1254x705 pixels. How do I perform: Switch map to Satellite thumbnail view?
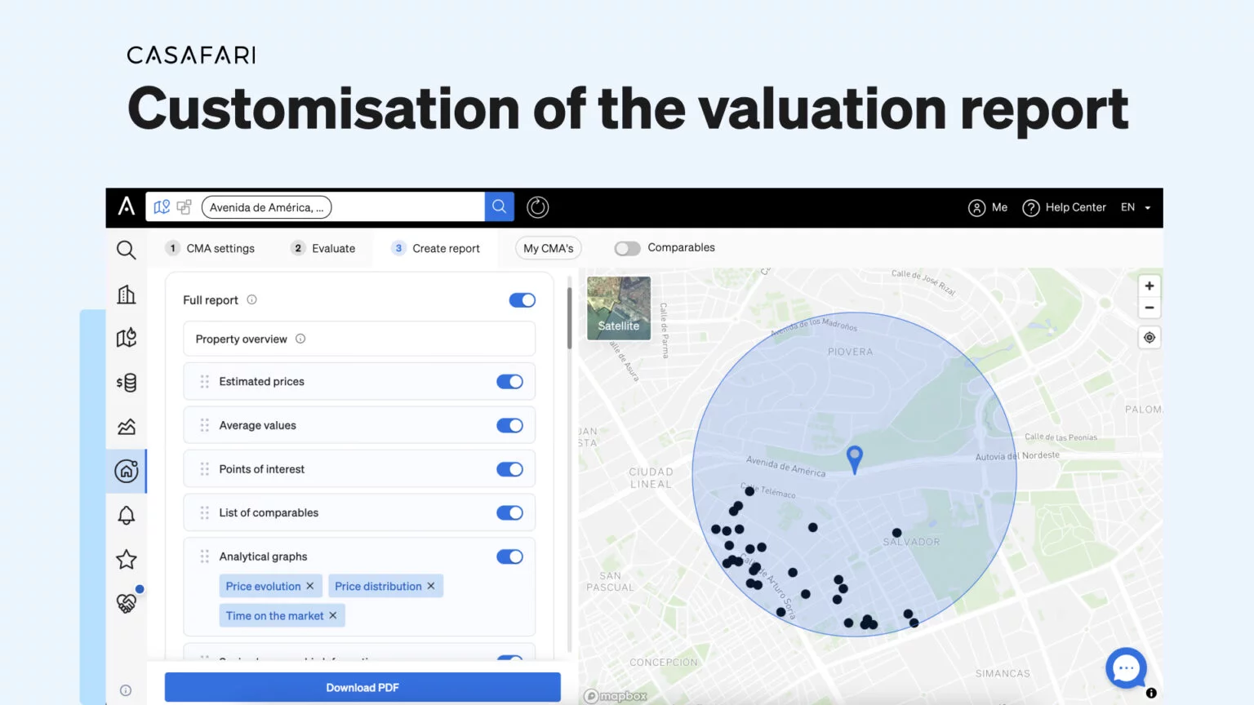pos(619,308)
